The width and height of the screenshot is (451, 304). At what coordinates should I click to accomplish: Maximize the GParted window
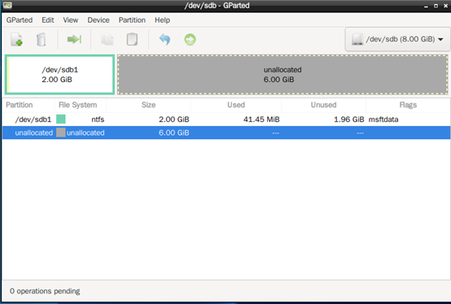point(436,6)
